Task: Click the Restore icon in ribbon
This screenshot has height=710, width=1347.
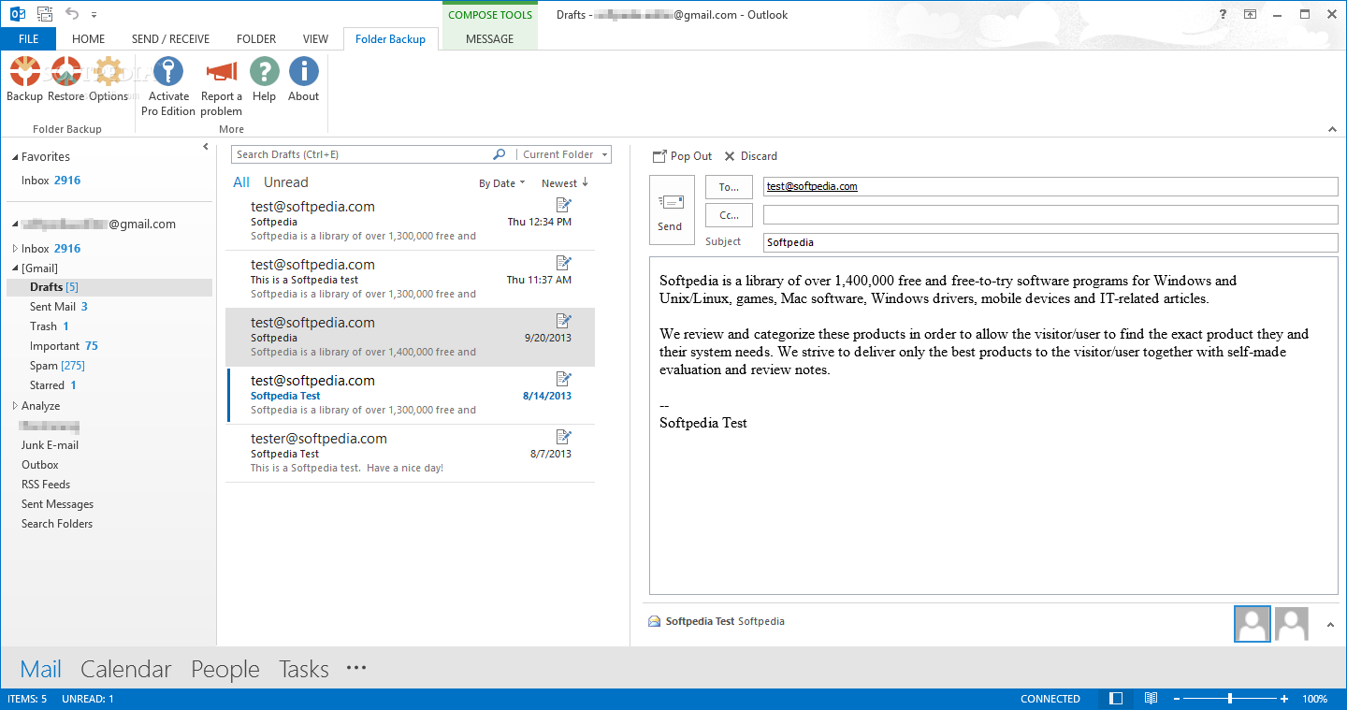Action: (65, 71)
